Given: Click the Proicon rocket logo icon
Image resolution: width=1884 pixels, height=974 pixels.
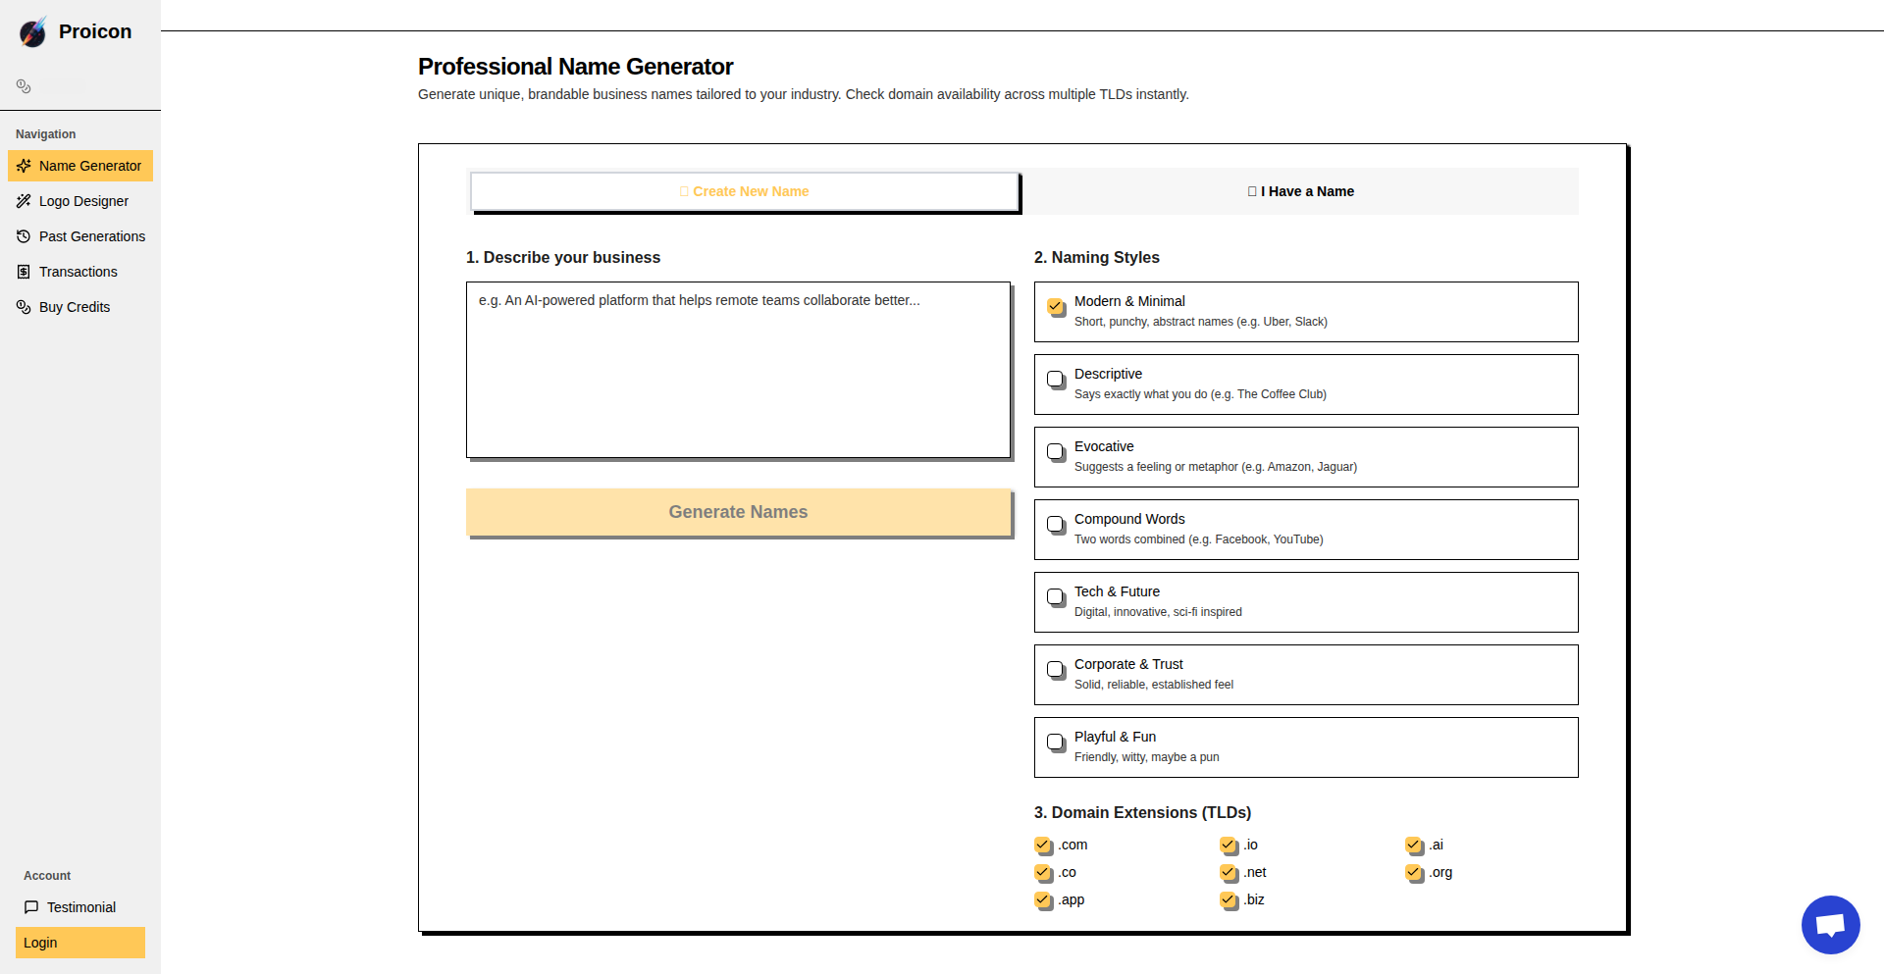Looking at the screenshot, I should click(32, 31).
